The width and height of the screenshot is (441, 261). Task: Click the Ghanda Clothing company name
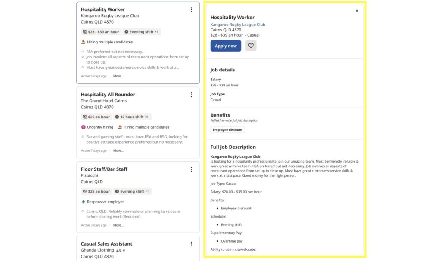click(97, 250)
